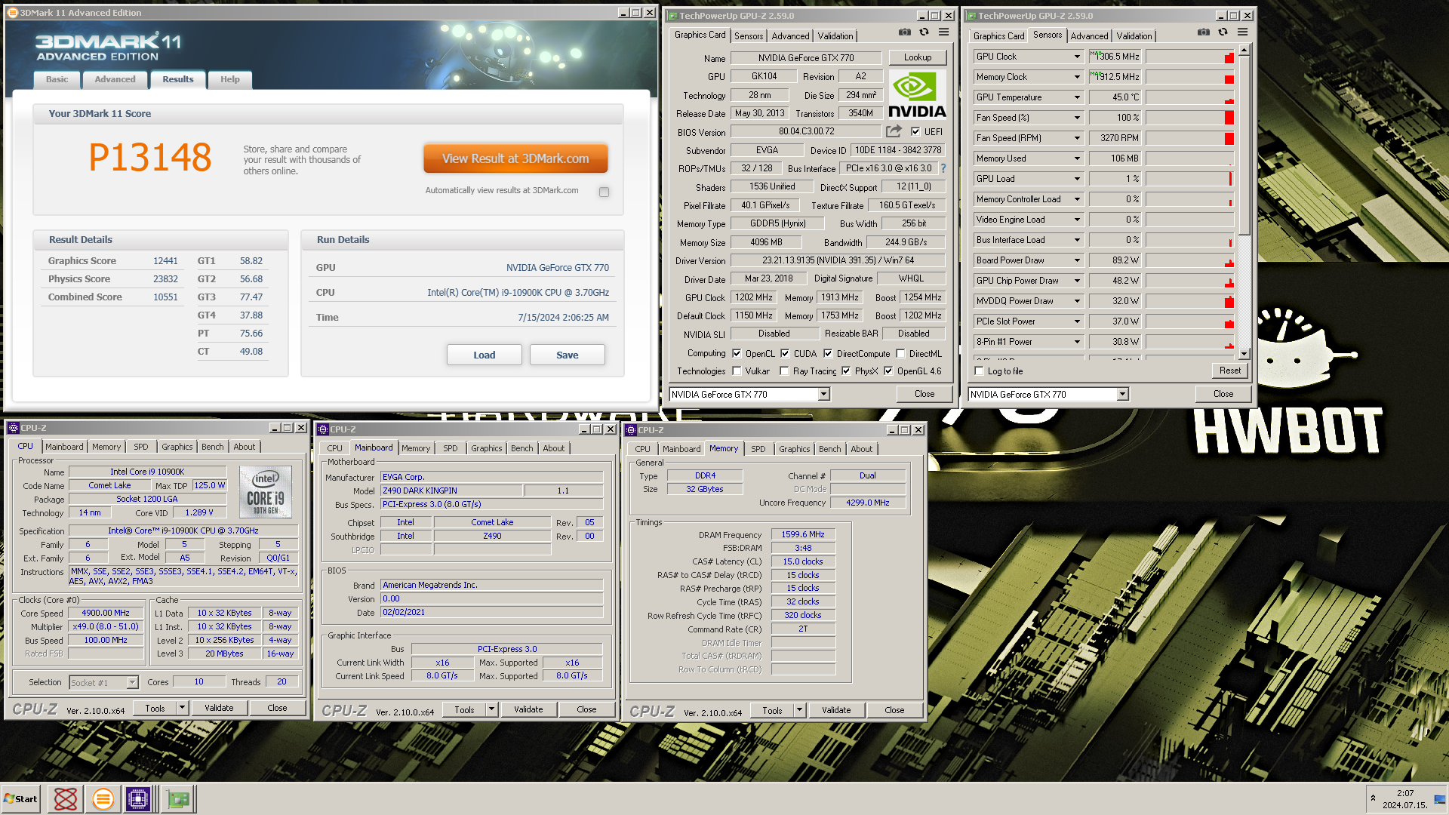Open Bench tab in CPU-Z CPU window

(213, 447)
